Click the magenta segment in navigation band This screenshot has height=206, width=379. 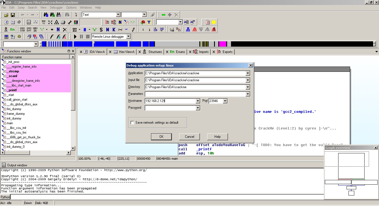pos(223,44)
